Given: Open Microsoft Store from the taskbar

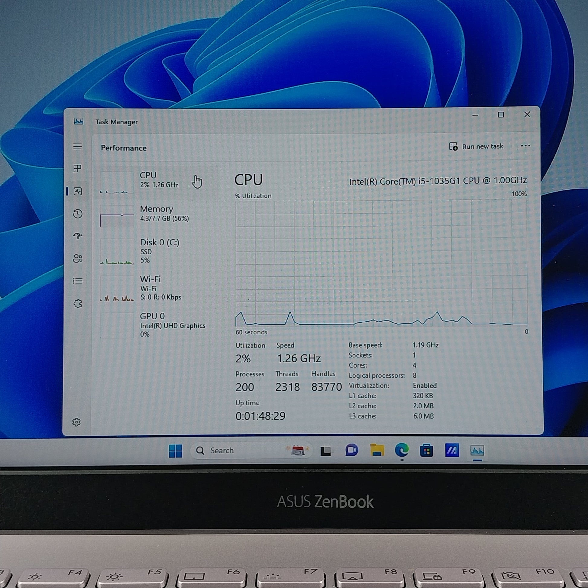Looking at the screenshot, I should pyautogui.click(x=426, y=451).
